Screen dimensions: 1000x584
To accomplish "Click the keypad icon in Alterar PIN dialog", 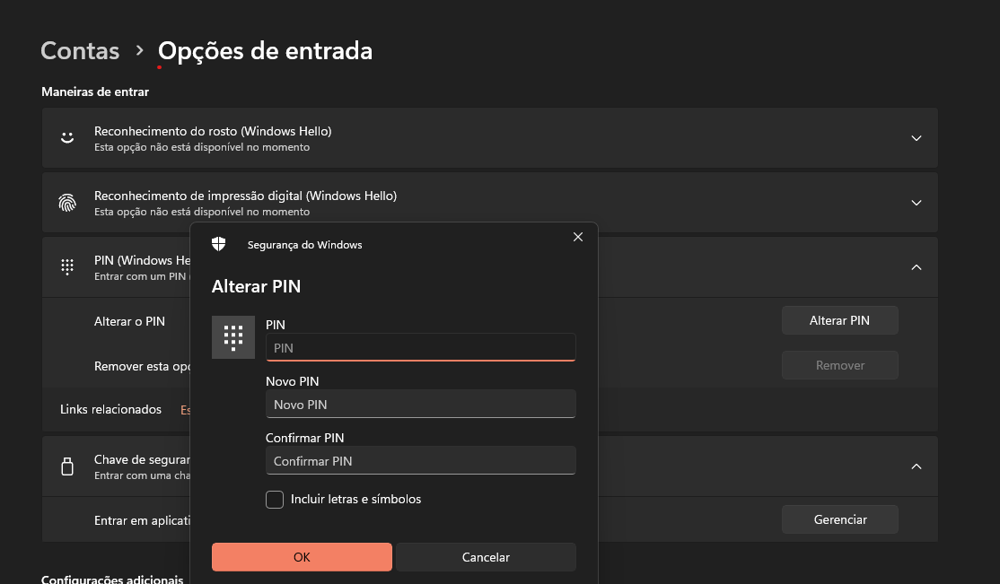I will 233,337.
